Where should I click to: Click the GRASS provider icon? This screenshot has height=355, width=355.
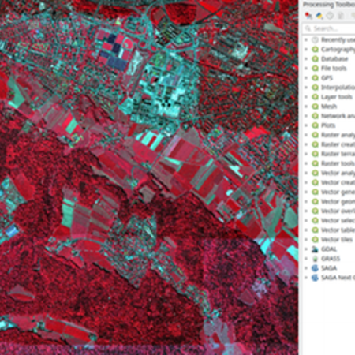tap(315, 259)
